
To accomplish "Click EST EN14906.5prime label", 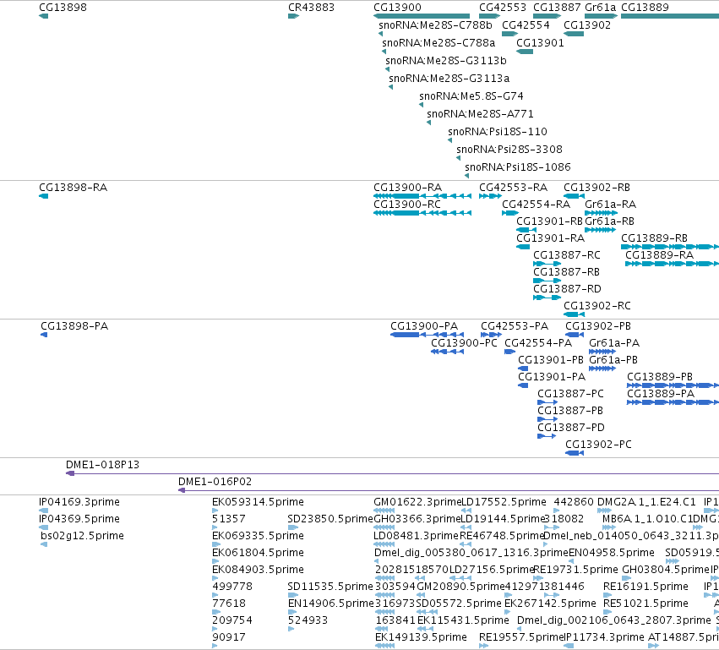I will click(331, 604).
